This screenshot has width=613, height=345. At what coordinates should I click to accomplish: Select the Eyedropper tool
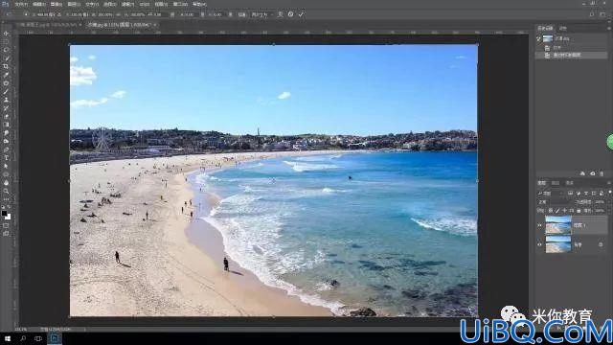6,75
